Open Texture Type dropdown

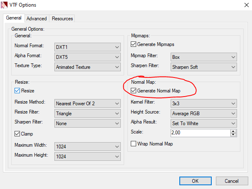pyautogui.click(x=88, y=67)
